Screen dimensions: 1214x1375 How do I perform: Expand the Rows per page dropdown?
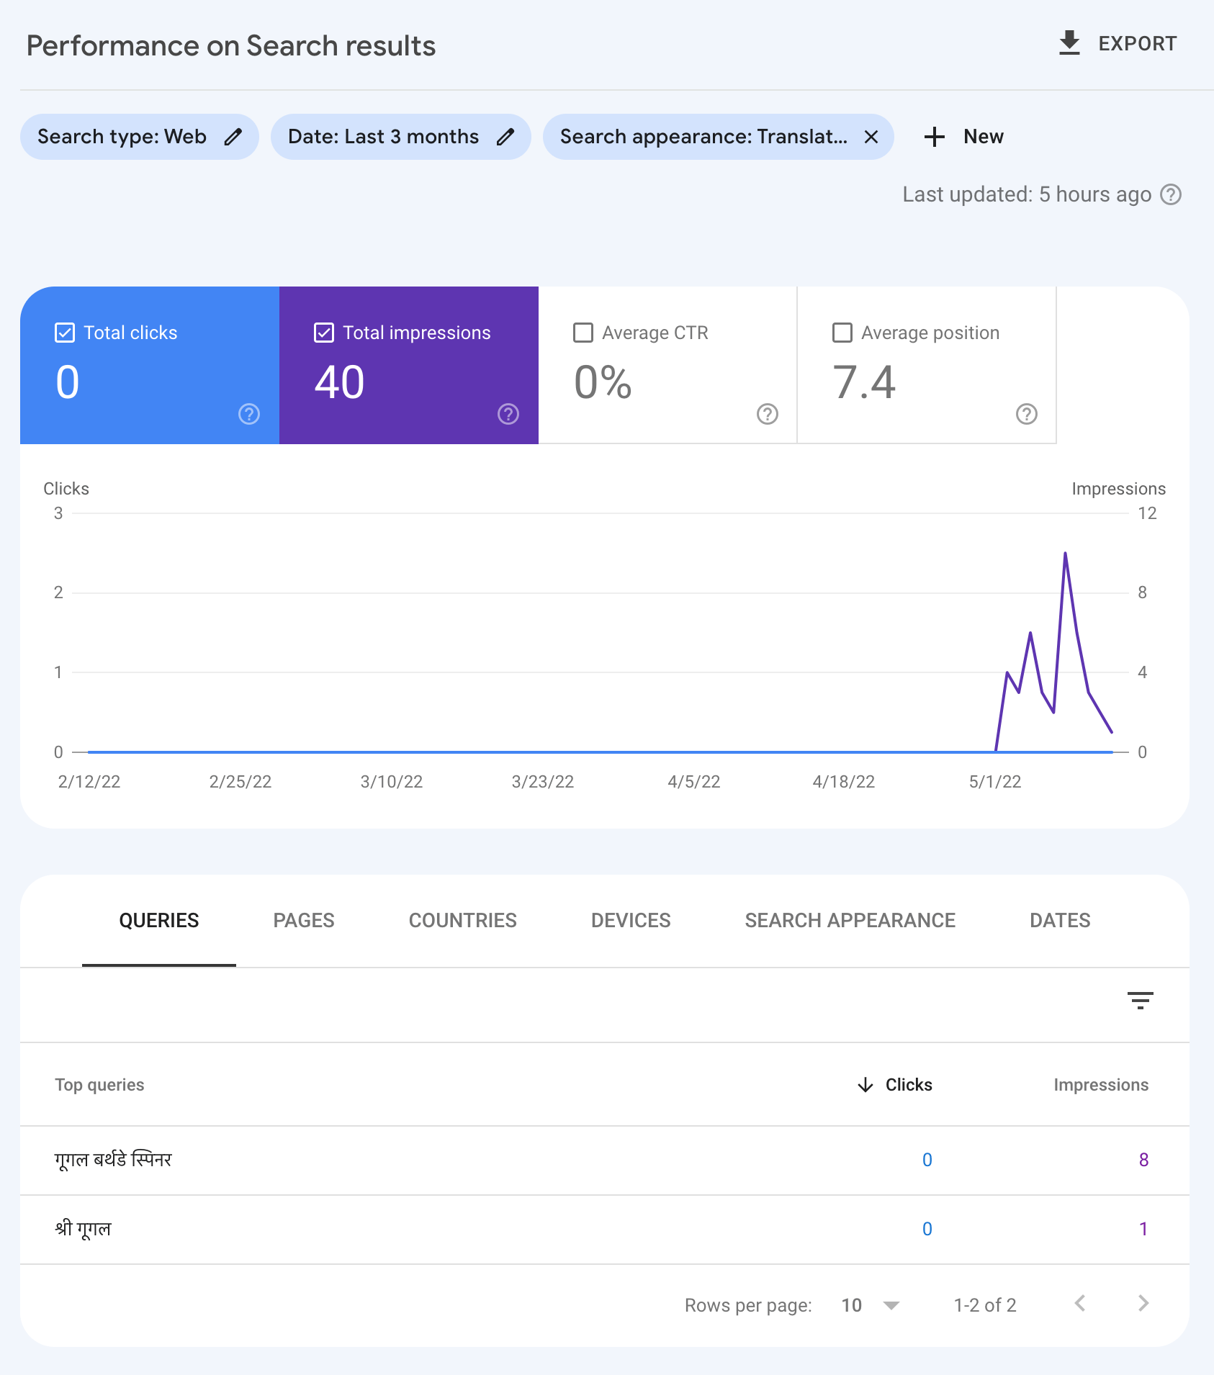[x=891, y=1305]
